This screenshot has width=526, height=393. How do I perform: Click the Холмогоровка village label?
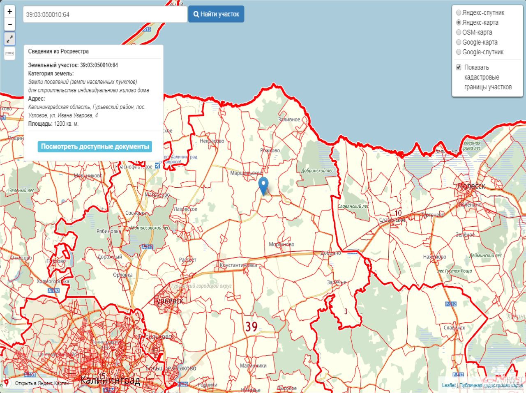pos(53,281)
